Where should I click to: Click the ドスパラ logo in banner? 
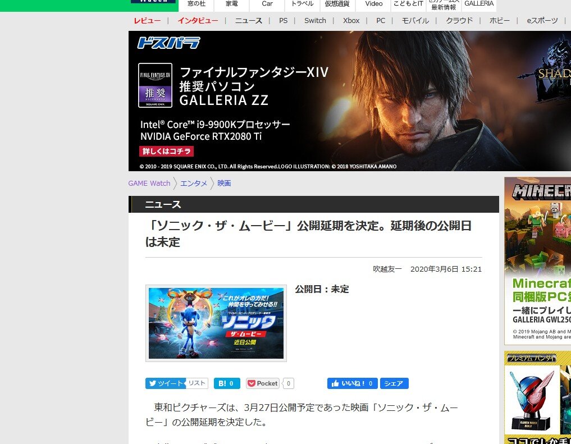168,43
